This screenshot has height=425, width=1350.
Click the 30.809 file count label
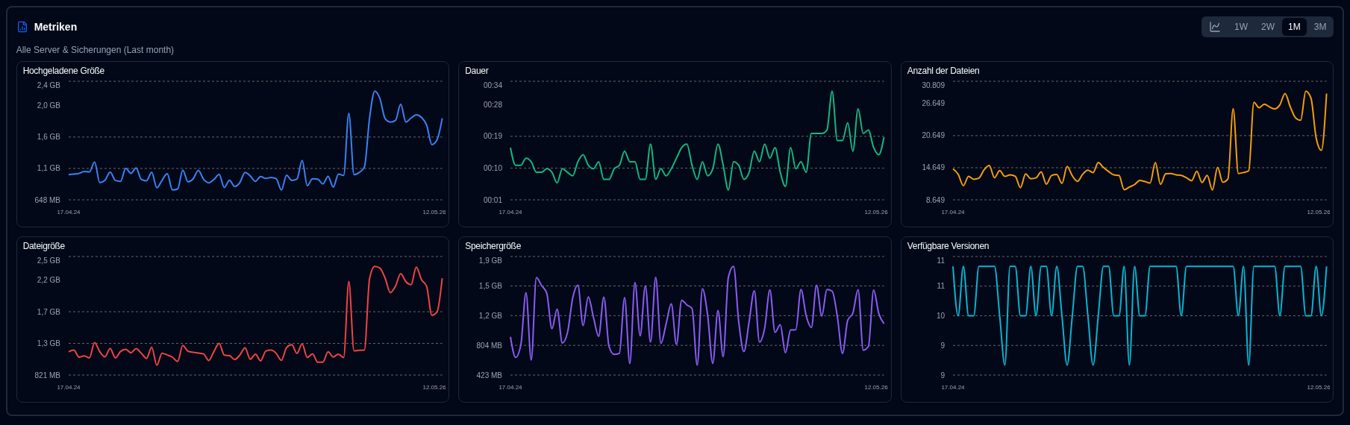pyautogui.click(x=933, y=86)
